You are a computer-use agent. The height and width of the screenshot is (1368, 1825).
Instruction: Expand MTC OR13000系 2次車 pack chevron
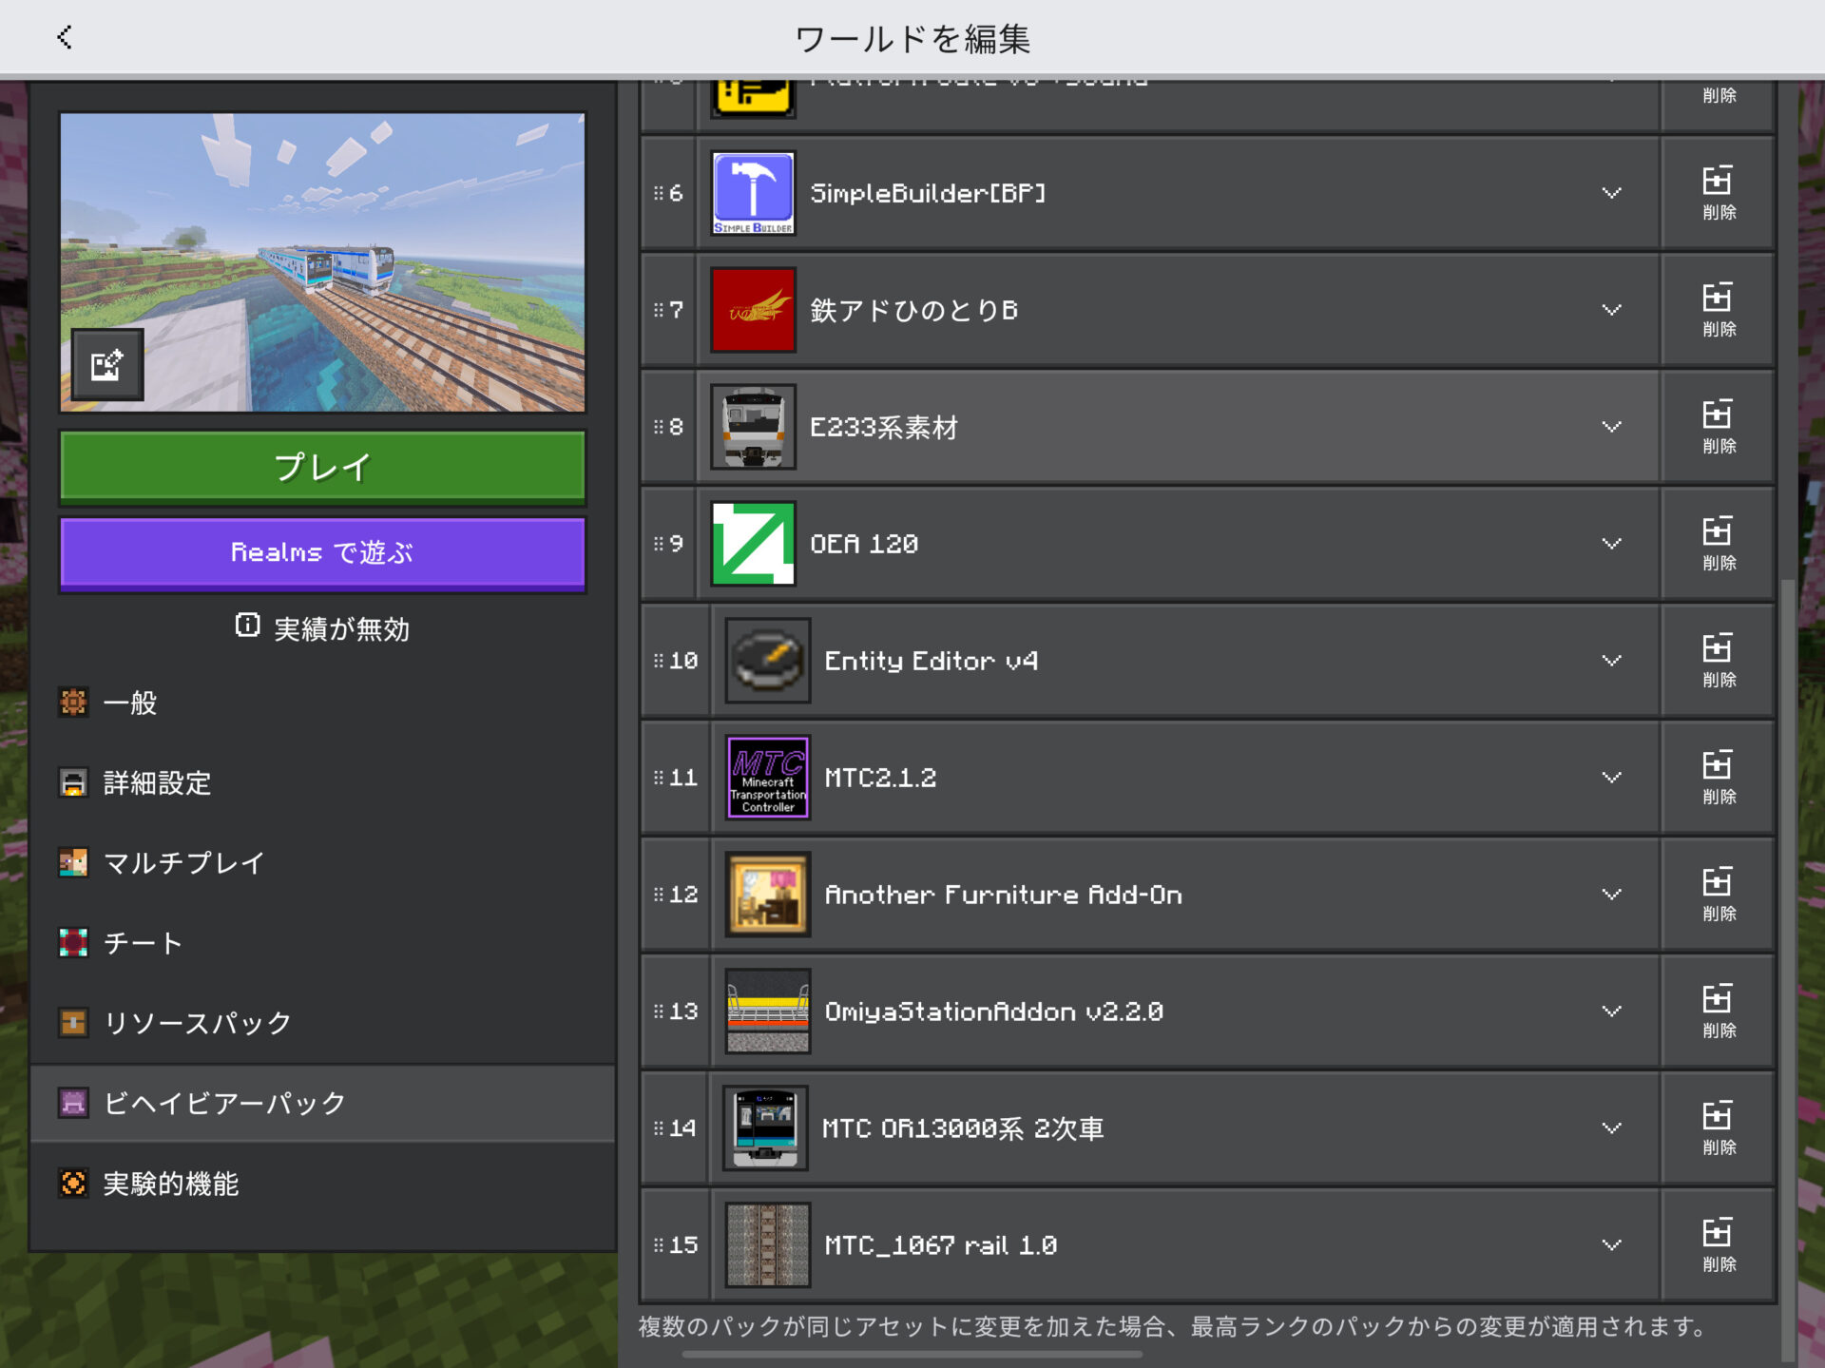click(x=1611, y=1128)
